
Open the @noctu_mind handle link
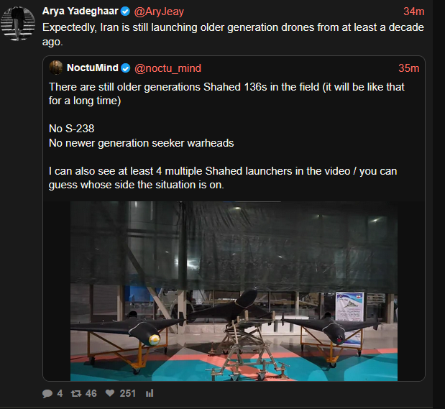168,68
